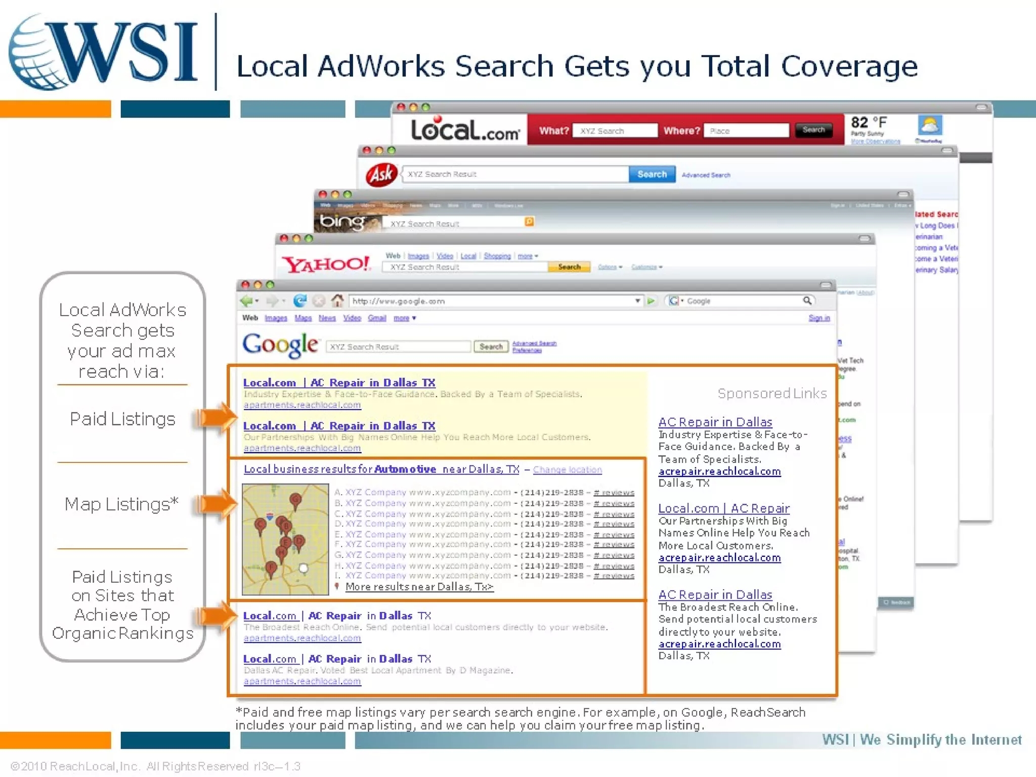Image resolution: width=1036 pixels, height=777 pixels.
Task: Click magnifier in browser search box
Action: click(x=807, y=301)
